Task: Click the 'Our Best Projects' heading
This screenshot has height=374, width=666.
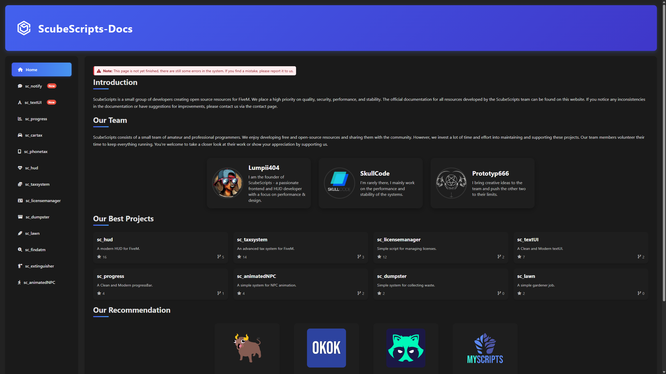Action: pyautogui.click(x=123, y=219)
